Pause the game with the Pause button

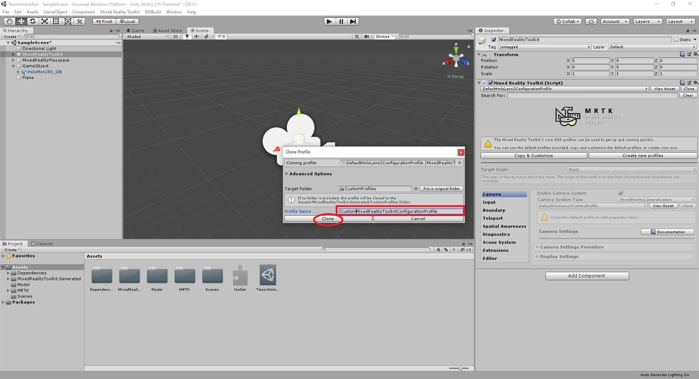click(341, 22)
